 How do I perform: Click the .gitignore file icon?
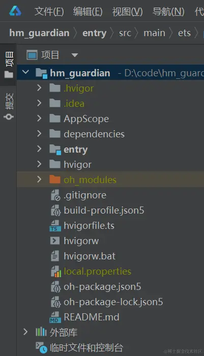(55, 195)
